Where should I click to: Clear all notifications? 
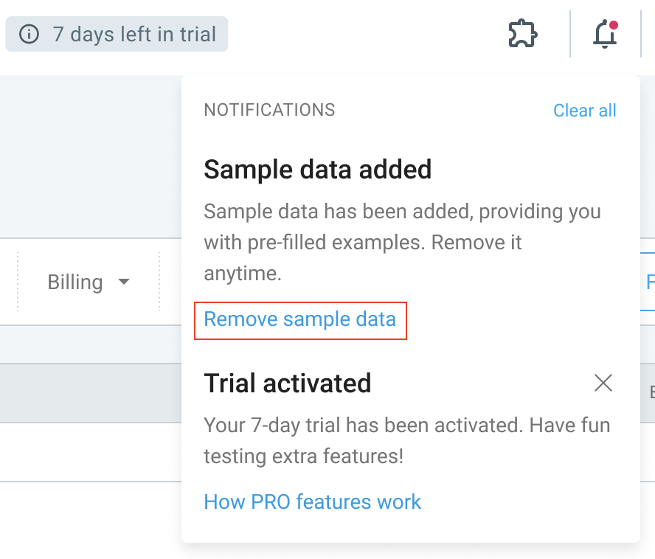point(584,111)
